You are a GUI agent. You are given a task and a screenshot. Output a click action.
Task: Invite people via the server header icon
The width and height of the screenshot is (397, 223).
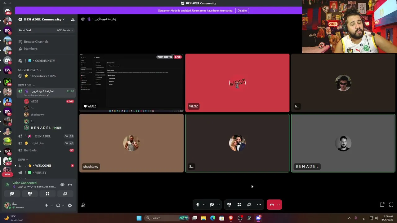(x=73, y=20)
